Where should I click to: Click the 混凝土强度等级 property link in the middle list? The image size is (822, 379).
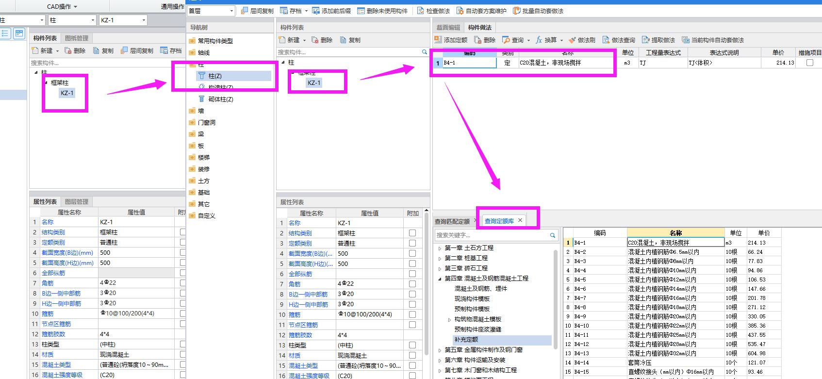click(309, 376)
